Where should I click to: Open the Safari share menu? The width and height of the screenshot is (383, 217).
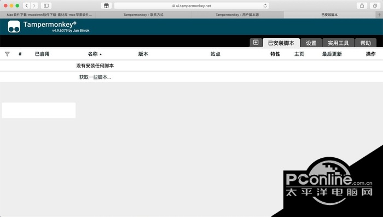[362, 5]
